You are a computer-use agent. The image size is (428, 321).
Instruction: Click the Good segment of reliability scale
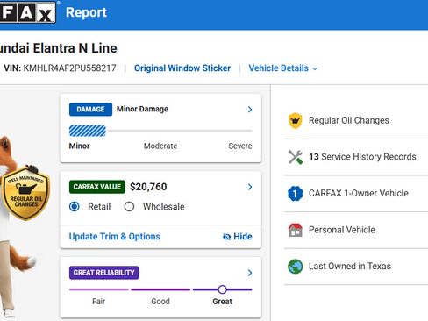click(x=160, y=289)
